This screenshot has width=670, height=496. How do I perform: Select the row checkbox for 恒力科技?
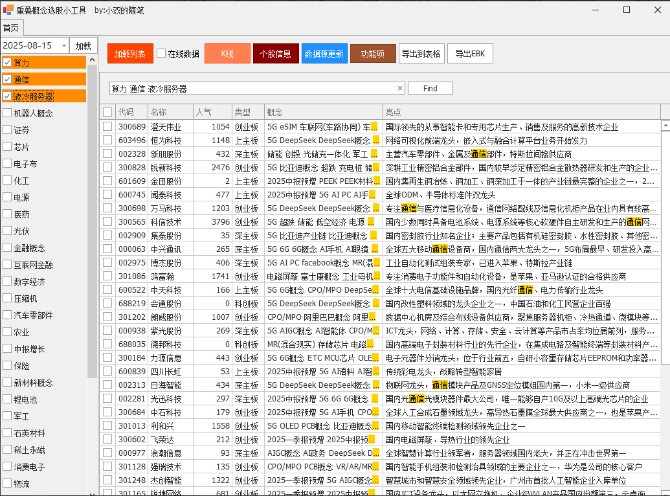[x=107, y=141]
